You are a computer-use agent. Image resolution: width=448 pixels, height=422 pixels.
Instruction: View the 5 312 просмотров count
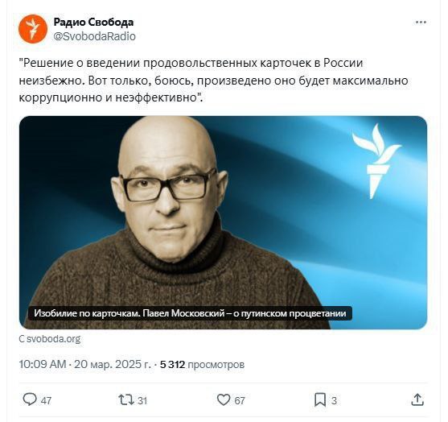[202, 365]
